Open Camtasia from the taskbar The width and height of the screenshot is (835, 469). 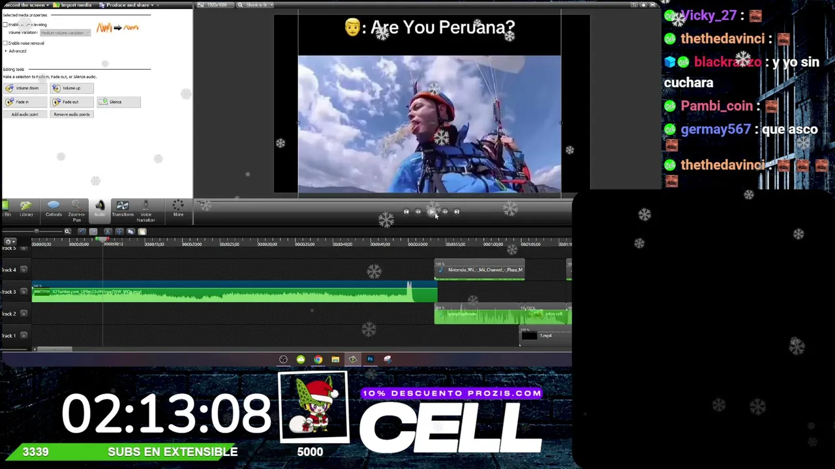coord(352,360)
